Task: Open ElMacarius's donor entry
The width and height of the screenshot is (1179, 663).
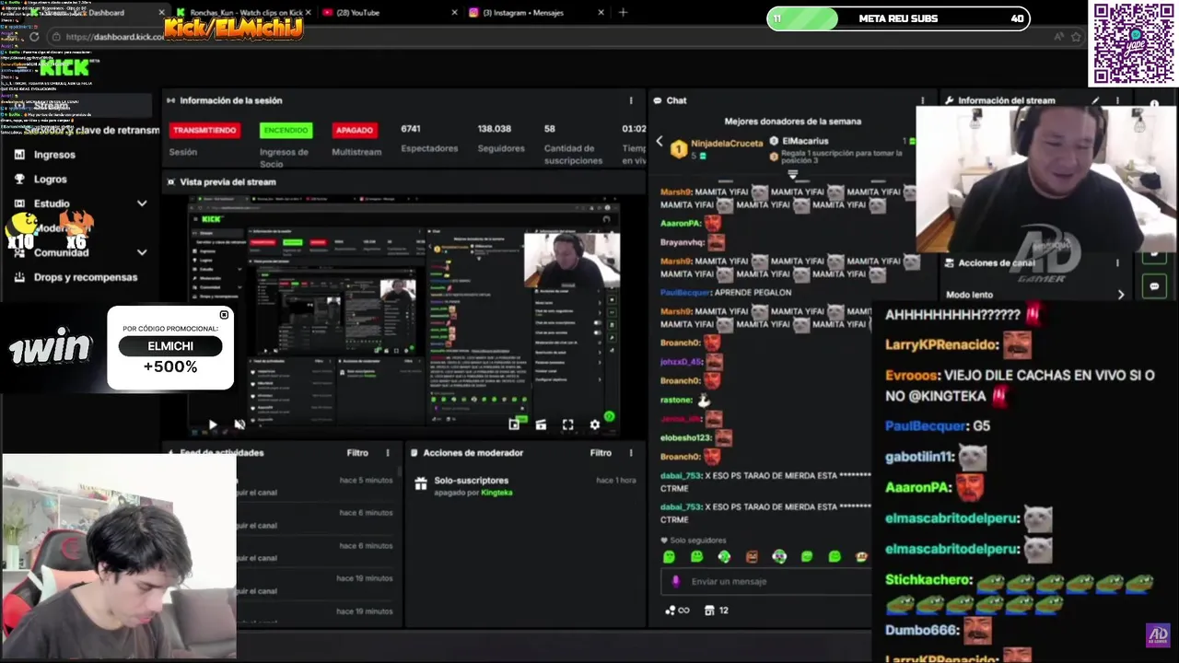Action: pyautogui.click(x=805, y=141)
